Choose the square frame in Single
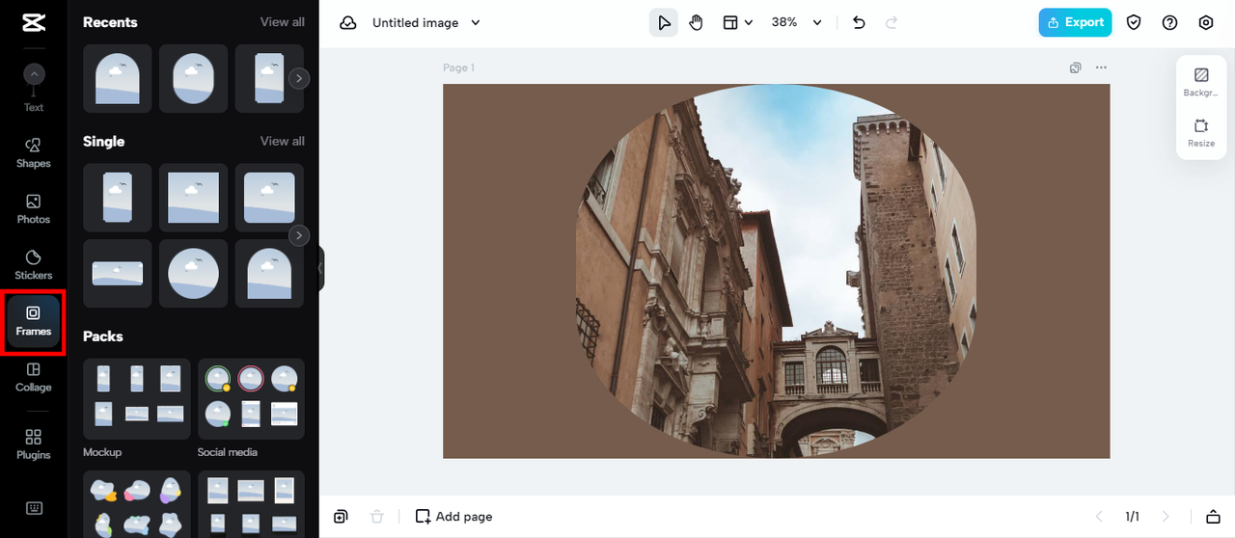The height and width of the screenshot is (538, 1235). (x=193, y=197)
